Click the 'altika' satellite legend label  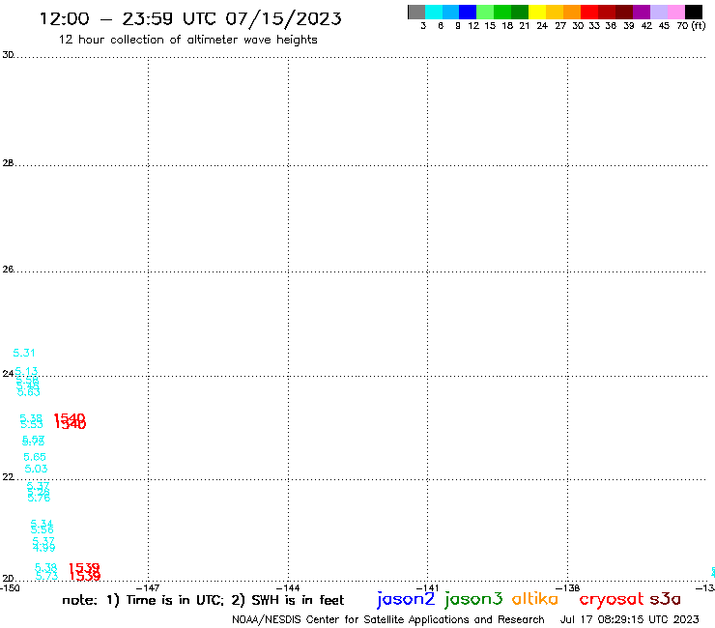tap(535, 599)
